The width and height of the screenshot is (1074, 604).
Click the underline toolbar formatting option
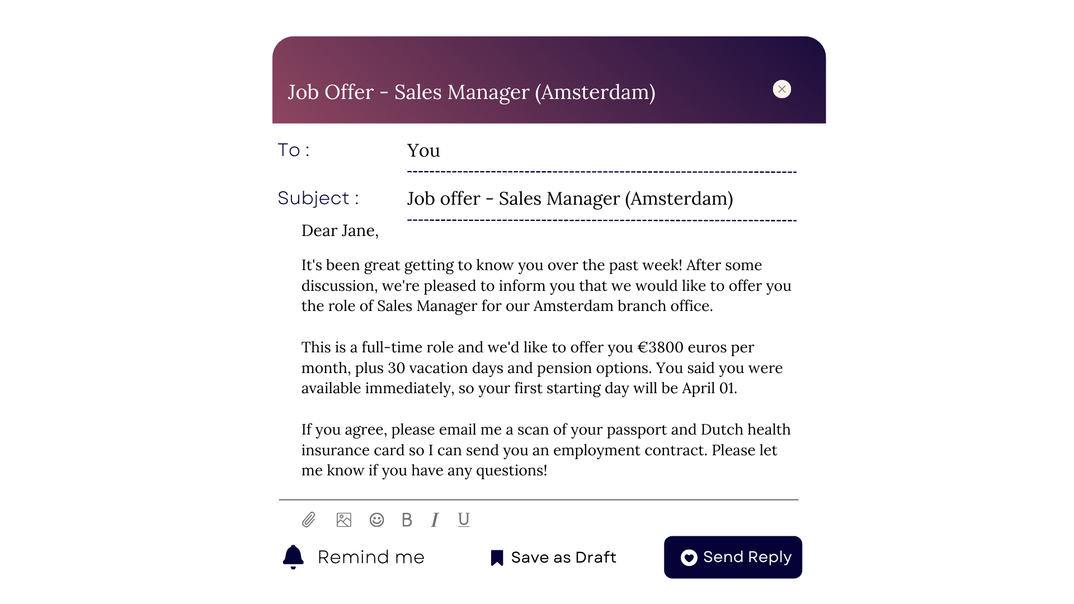pos(463,520)
